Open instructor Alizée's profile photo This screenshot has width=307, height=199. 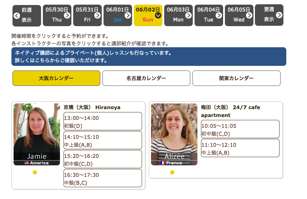tap(174, 134)
